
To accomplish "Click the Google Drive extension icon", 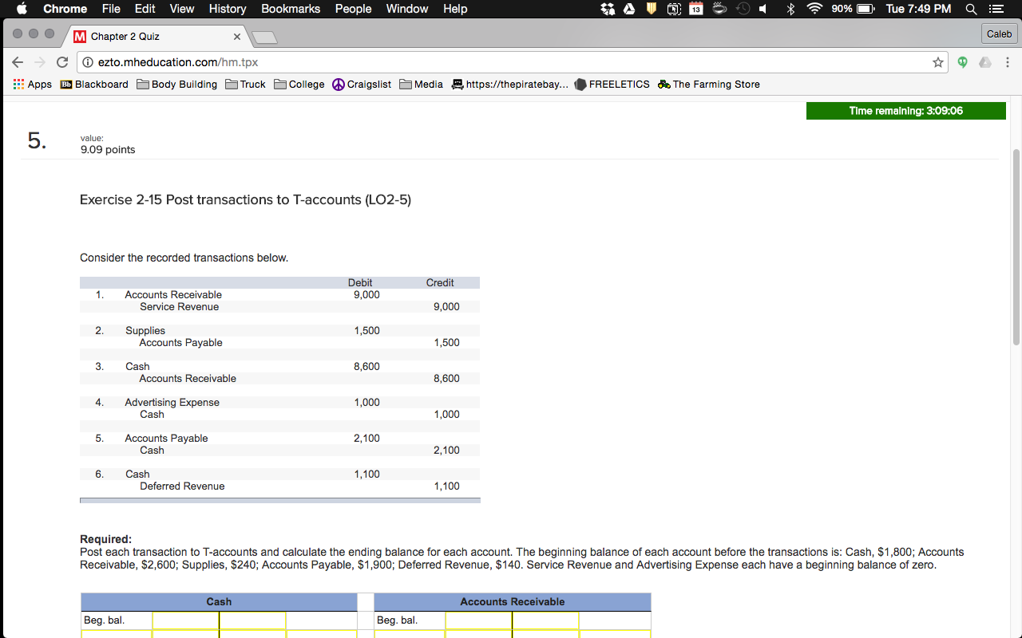I will 985,62.
